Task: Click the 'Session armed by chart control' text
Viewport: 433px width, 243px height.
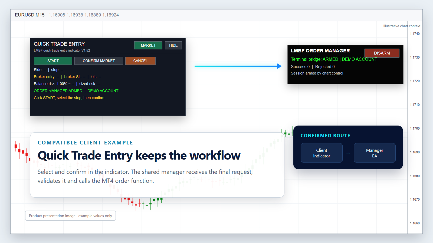Action: pyautogui.click(x=317, y=73)
